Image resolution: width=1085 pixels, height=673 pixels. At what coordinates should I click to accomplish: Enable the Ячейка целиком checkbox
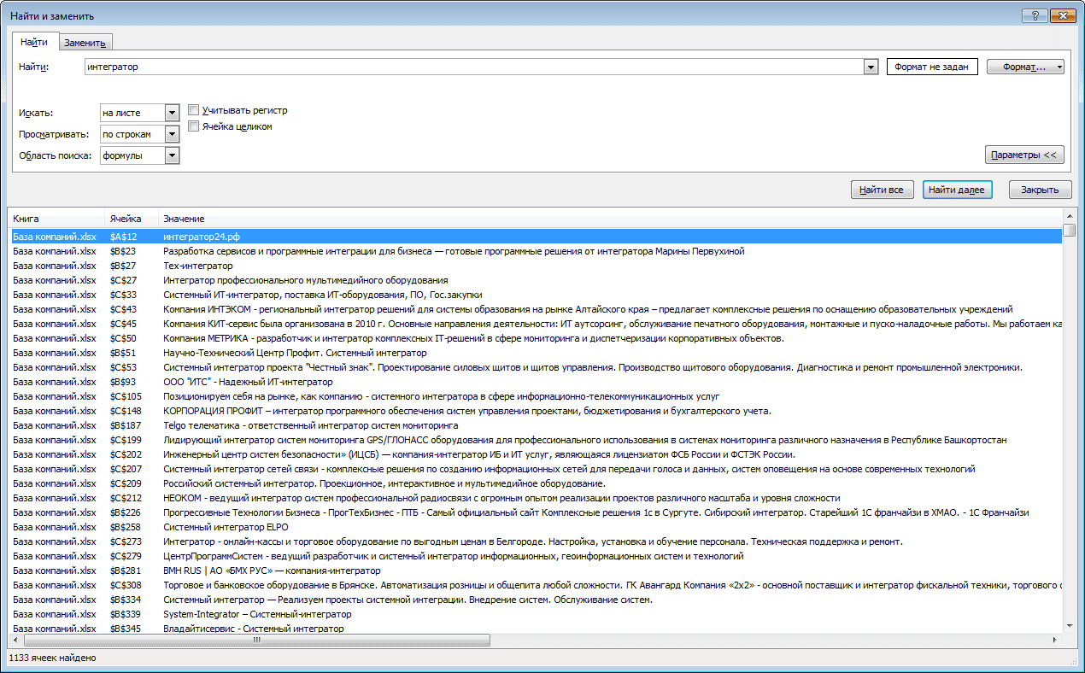click(x=194, y=126)
